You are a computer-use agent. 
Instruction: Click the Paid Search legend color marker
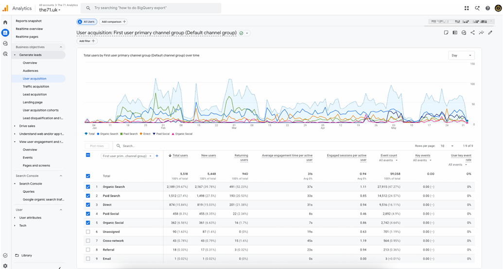tap(121, 134)
